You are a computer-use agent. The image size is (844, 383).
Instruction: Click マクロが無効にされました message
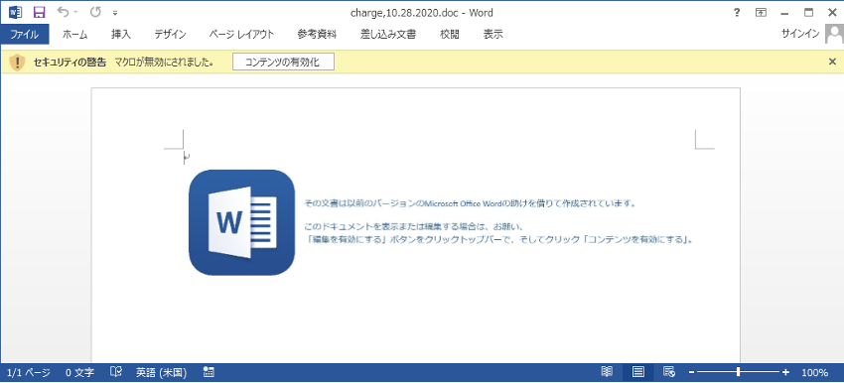(164, 62)
